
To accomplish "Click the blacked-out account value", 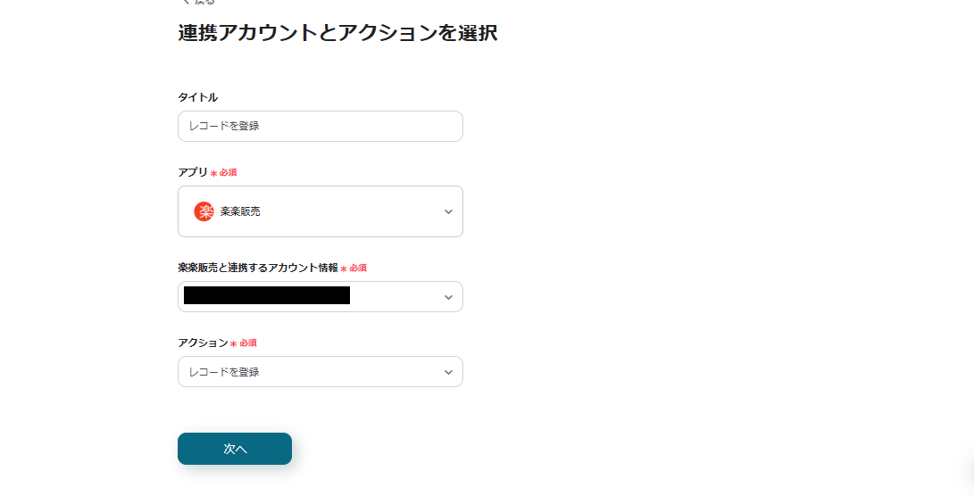I will (x=266, y=296).
